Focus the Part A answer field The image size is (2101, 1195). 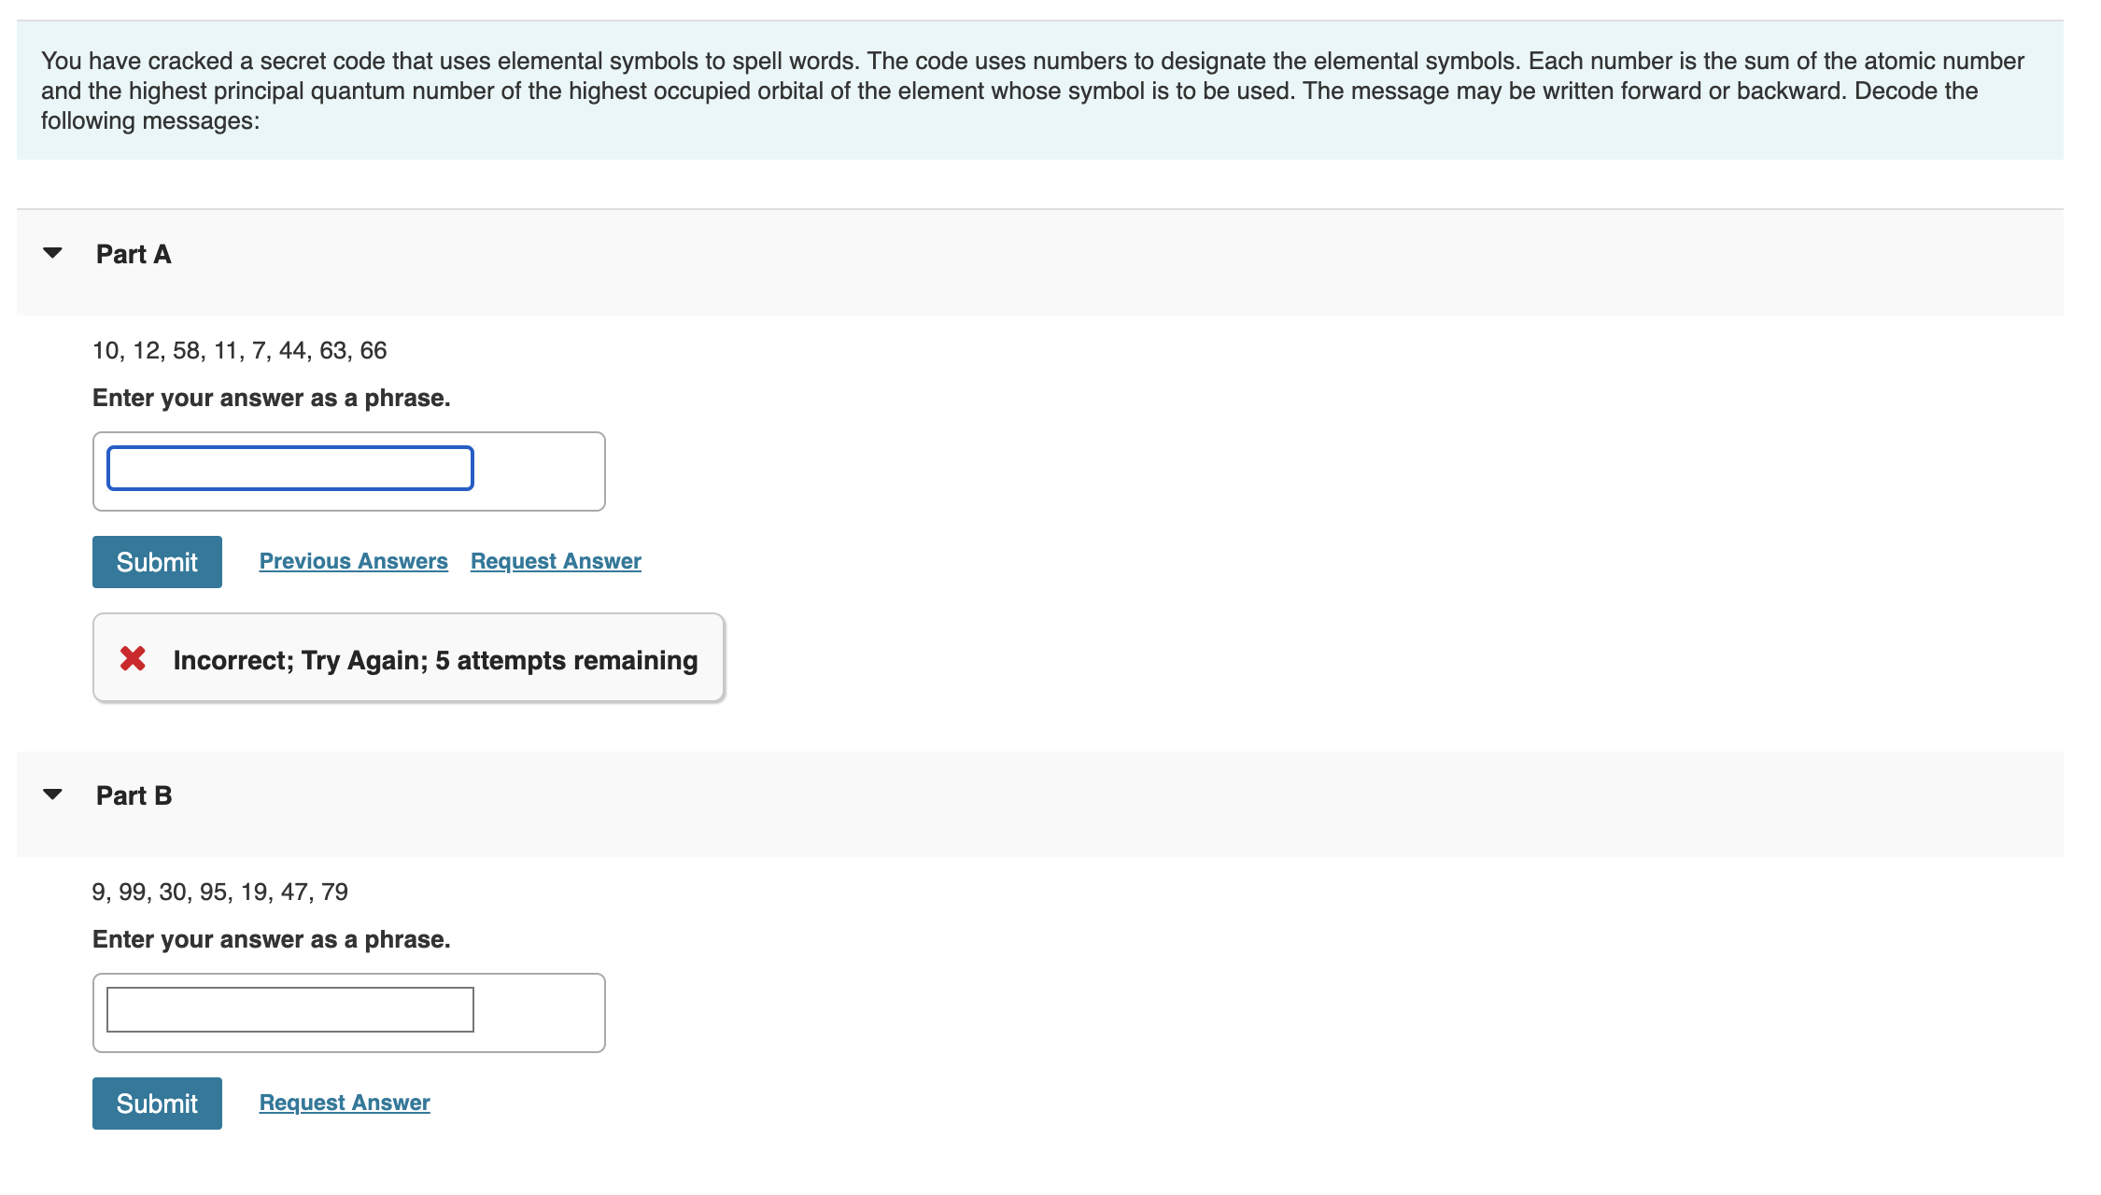point(290,468)
